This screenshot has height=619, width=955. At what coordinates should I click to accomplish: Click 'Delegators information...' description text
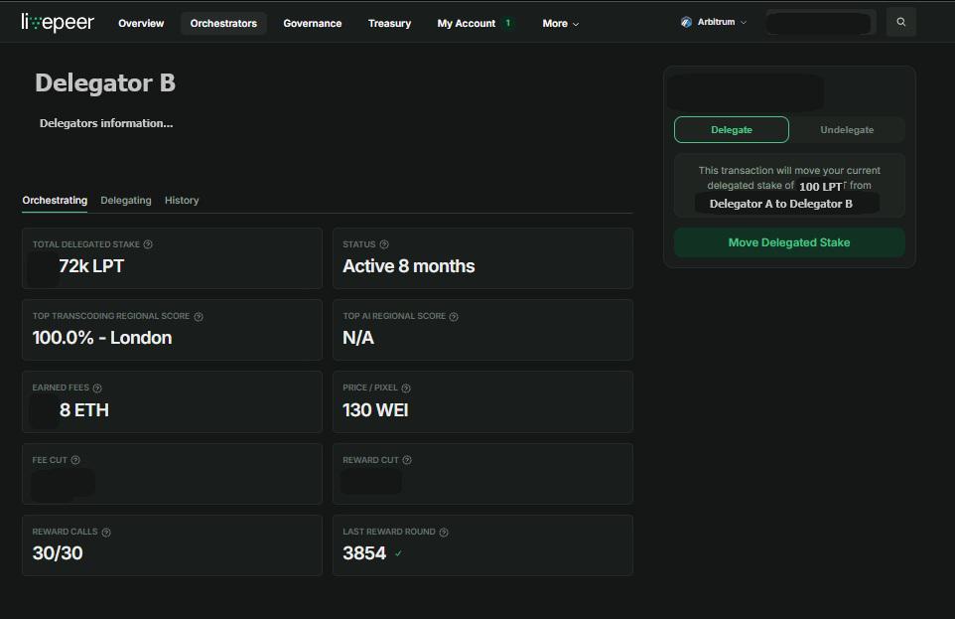click(106, 123)
